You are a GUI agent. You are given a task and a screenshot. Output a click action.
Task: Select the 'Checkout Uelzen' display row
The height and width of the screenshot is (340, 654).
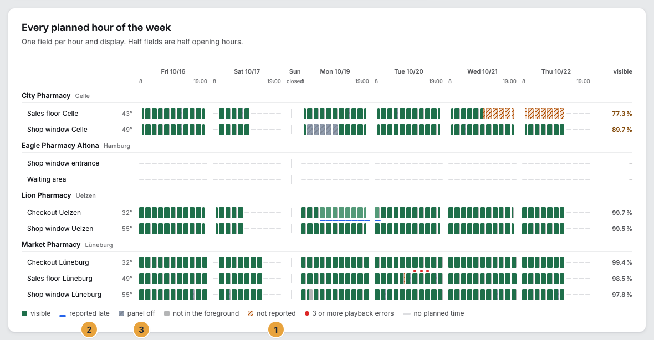[327, 213]
